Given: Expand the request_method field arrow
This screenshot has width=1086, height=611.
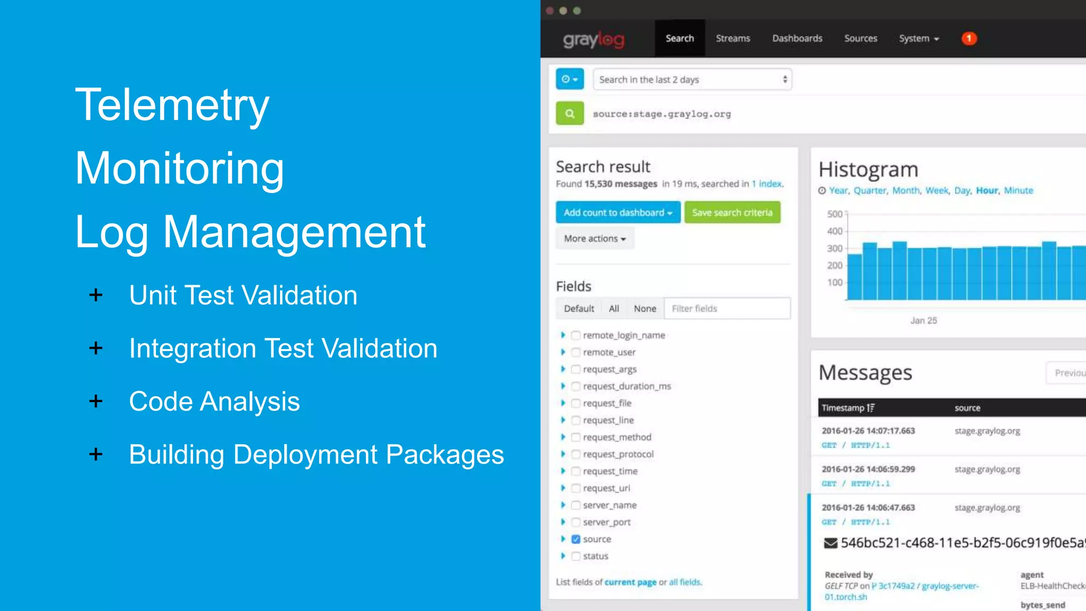Looking at the screenshot, I should (563, 437).
